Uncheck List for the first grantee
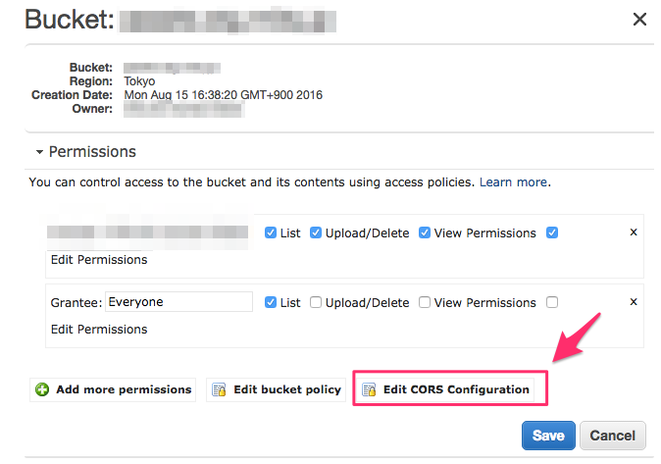Viewport: 661px width, 464px height. point(271,232)
